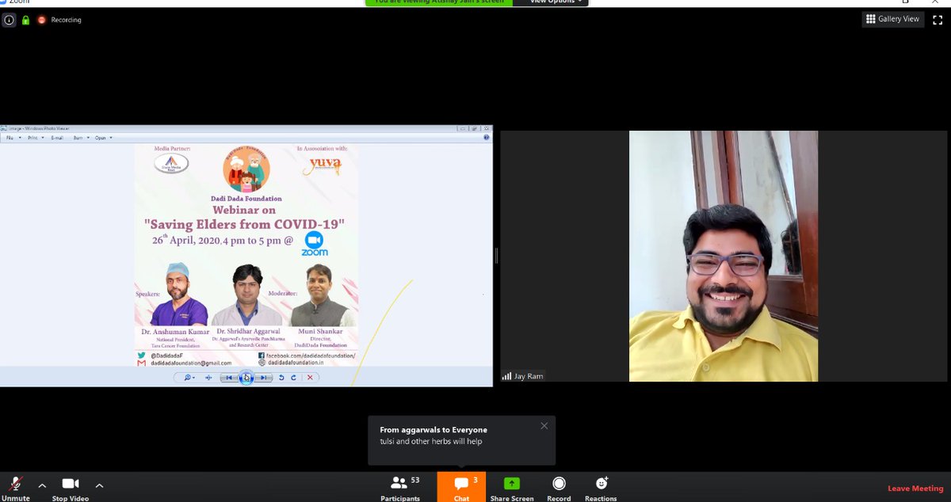Click Dr. Anshuman Kumar's name
This screenshot has width=951, height=502.
[x=175, y=332]
